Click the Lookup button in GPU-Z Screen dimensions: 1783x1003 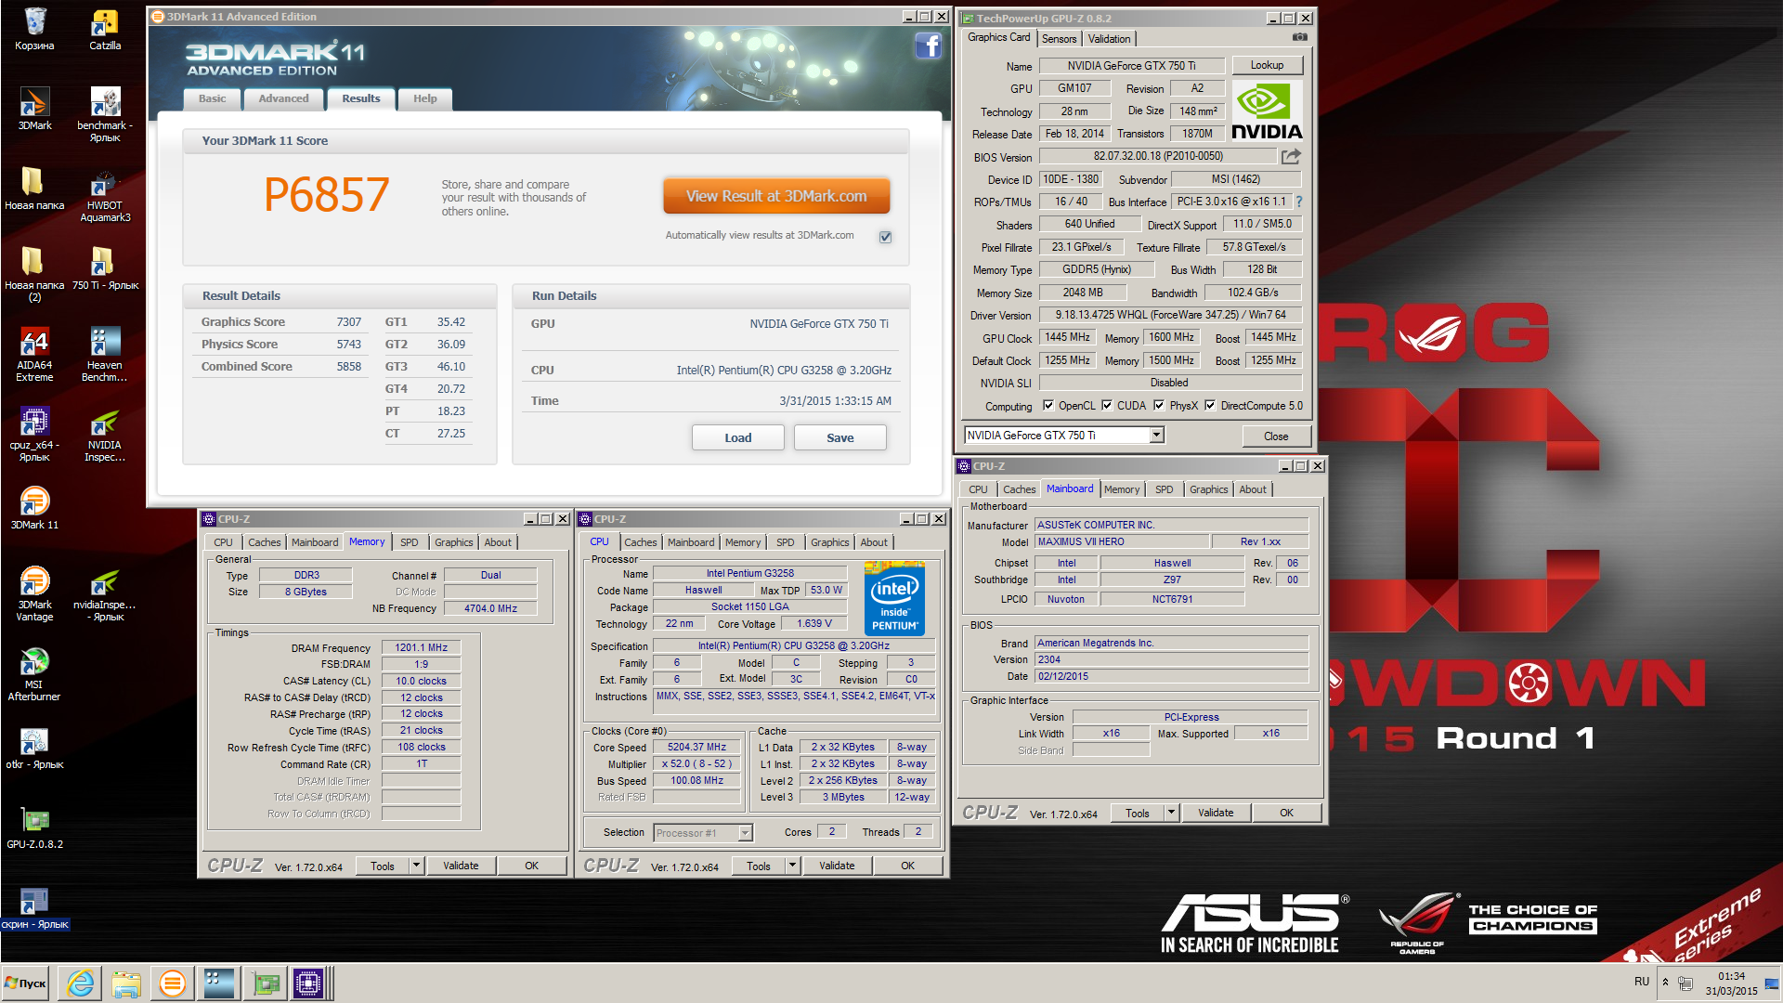(x=1267, y=65)
